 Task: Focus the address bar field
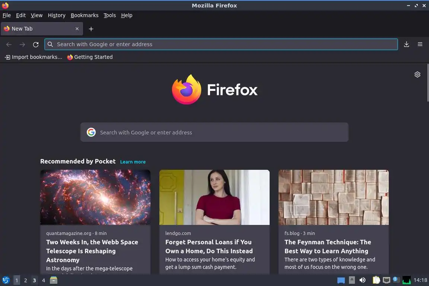click(x=221, y=44)
